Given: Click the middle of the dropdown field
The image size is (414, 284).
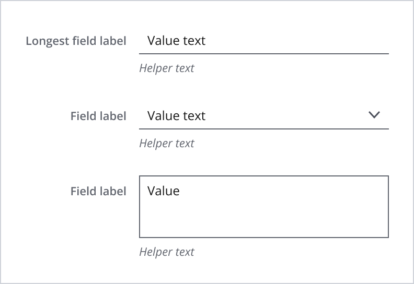Looking at the screenshot, I should (263, 116).
